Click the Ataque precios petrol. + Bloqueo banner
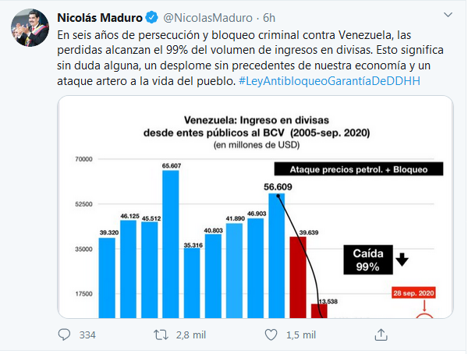The image size is (468, 354). pyautogui.click(x=359, y=169)
